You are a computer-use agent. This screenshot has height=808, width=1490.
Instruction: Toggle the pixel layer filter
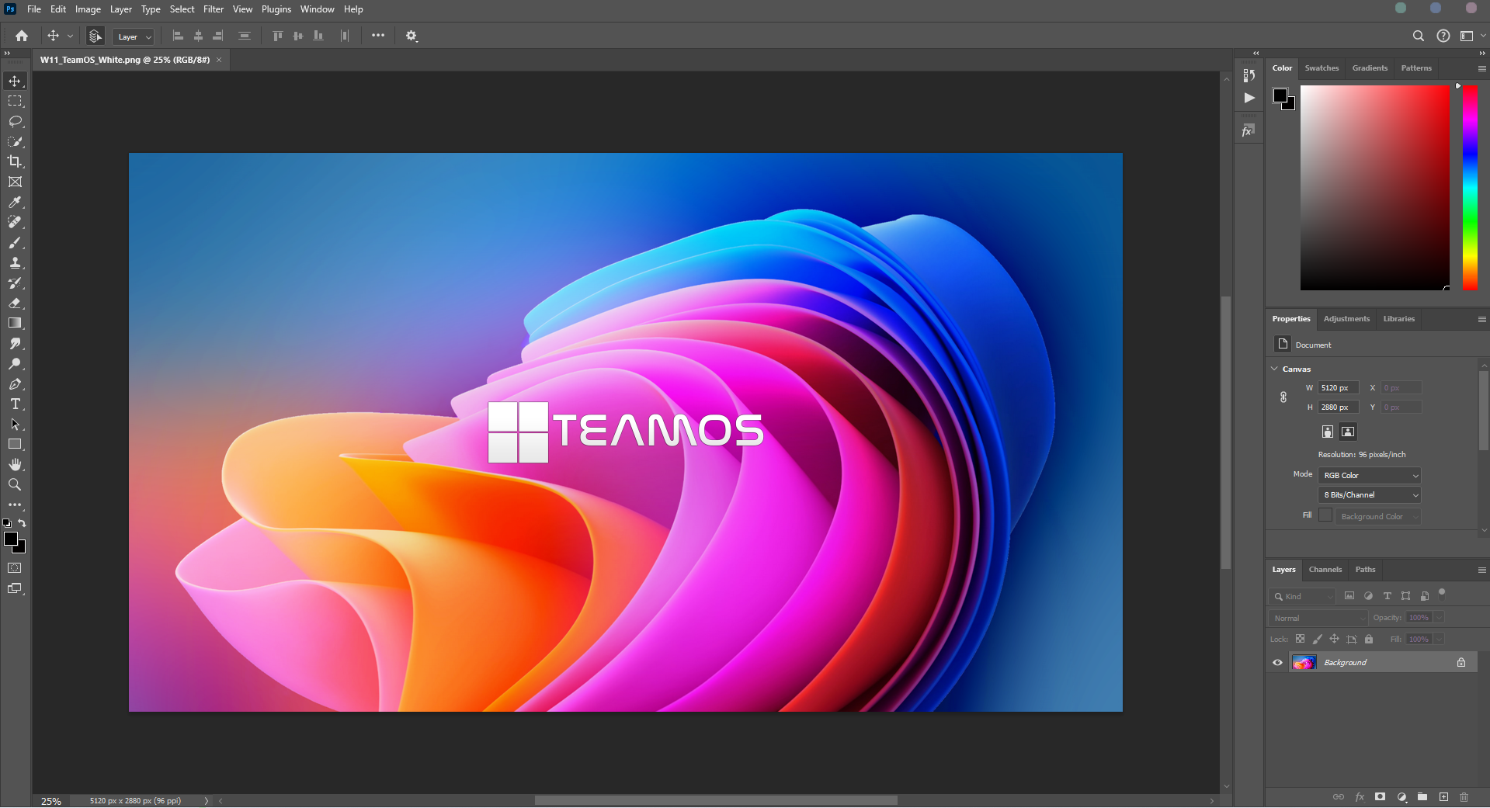pos(1349,596)
